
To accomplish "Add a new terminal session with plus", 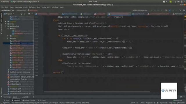I will click(33, 97).
